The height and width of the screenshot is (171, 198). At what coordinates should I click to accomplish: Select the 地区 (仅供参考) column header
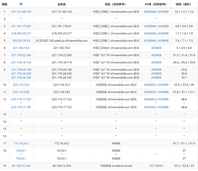[x=115, y=4]
